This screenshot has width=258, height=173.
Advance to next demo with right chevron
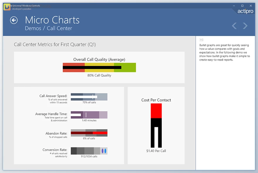click(x=245, y=26)
